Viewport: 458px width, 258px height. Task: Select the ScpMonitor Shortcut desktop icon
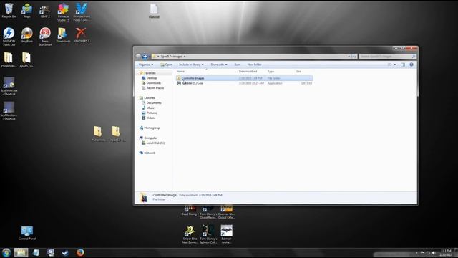pos(9,110)
